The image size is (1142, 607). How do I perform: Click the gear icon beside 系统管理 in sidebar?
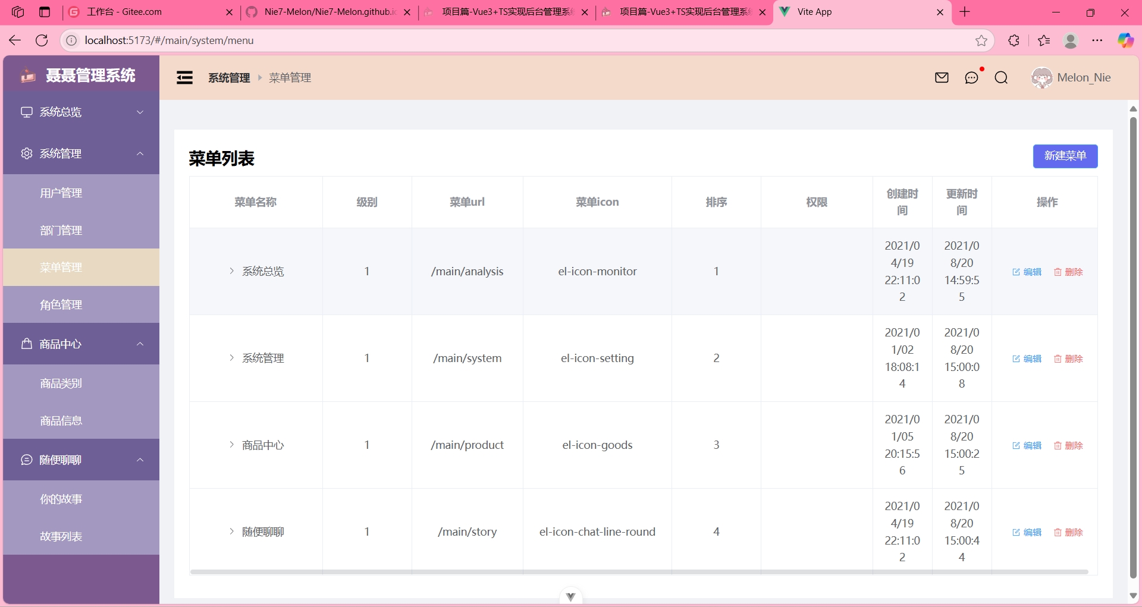[27, 153]
